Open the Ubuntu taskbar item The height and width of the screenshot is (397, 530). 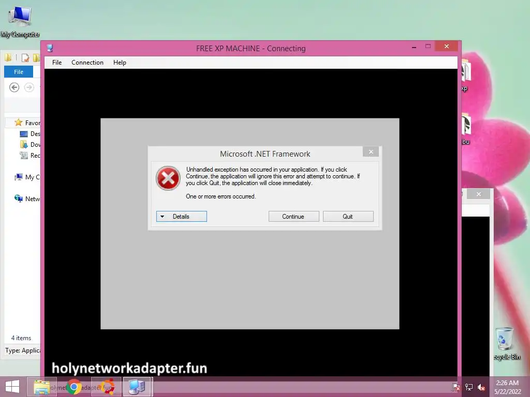click(106, 387)
